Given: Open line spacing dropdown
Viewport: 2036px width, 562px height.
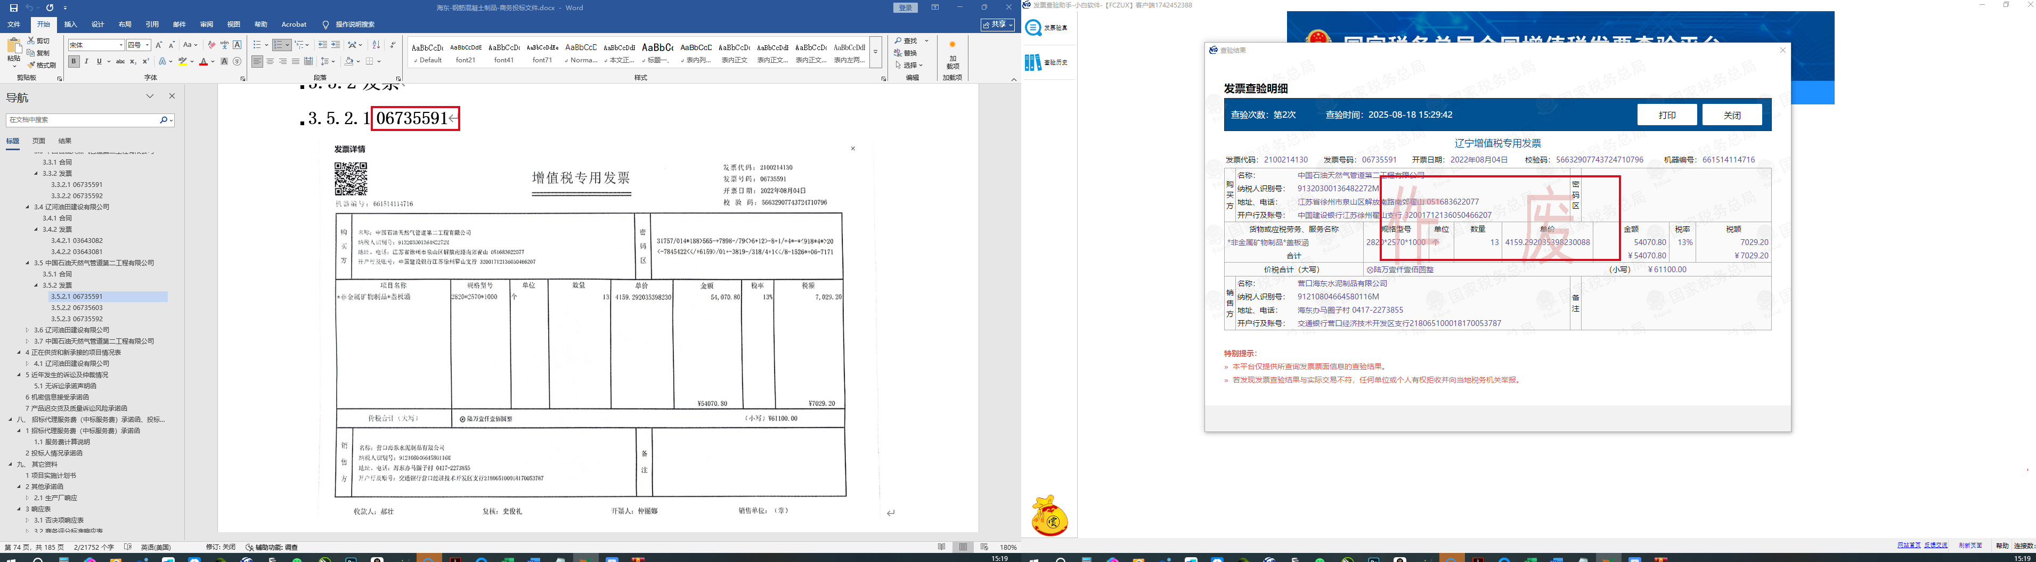Looking at the screenshot, I should tap(328, 62).
